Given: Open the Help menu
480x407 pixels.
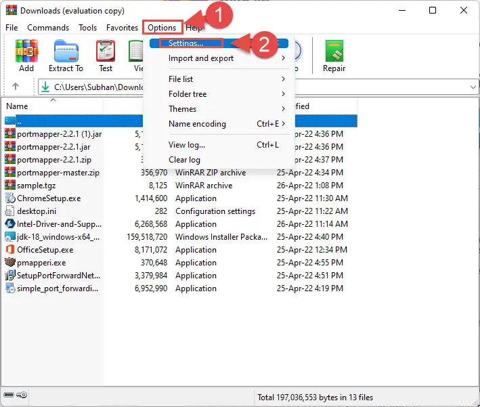Looking at the screenshot, I should [x=194, y=28].
